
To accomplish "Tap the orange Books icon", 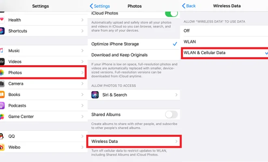I will tap(2, 94).
